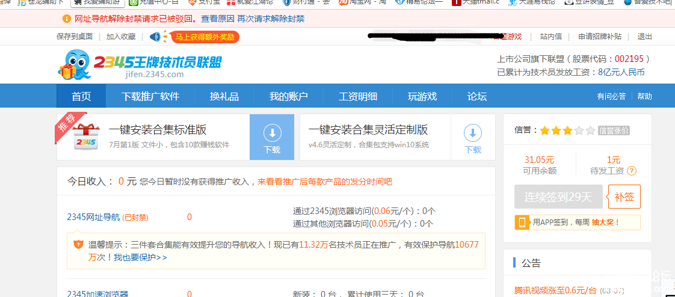Click 一键安装合集标准版 title
This screenshot has height=297, width=675.
click(158, 129)
